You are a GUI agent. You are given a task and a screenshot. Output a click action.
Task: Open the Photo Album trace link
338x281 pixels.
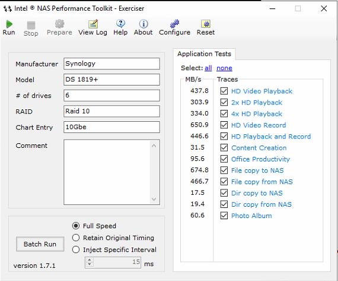251,216
